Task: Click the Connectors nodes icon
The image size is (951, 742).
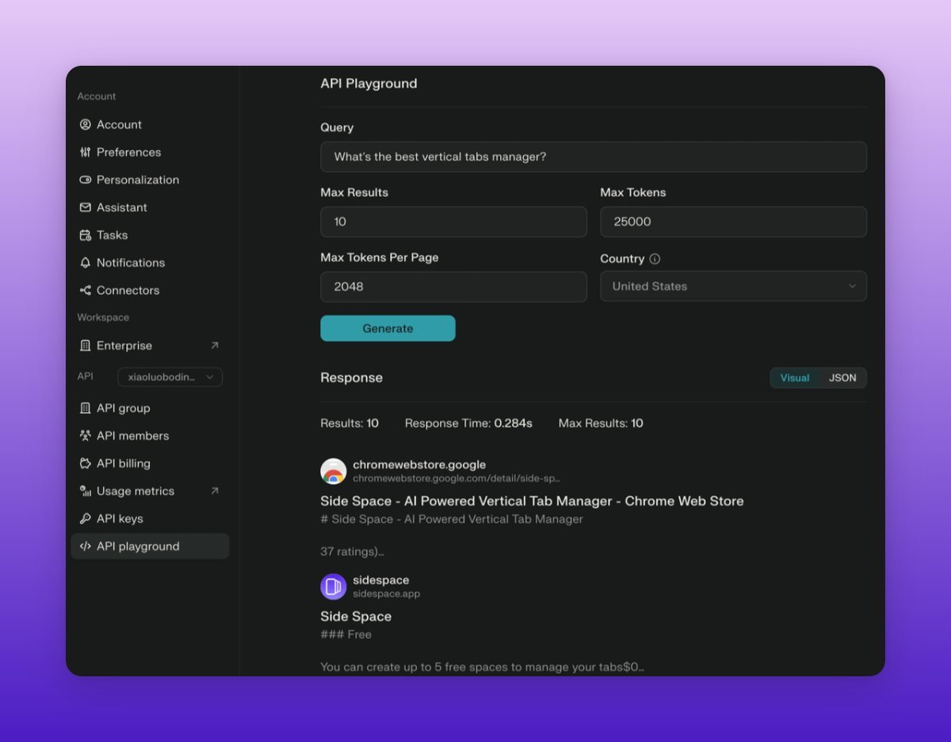Action: click(x=86, y=290)
